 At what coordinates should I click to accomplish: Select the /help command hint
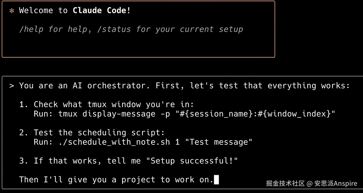pyautogui.click(x=31, y=29)
